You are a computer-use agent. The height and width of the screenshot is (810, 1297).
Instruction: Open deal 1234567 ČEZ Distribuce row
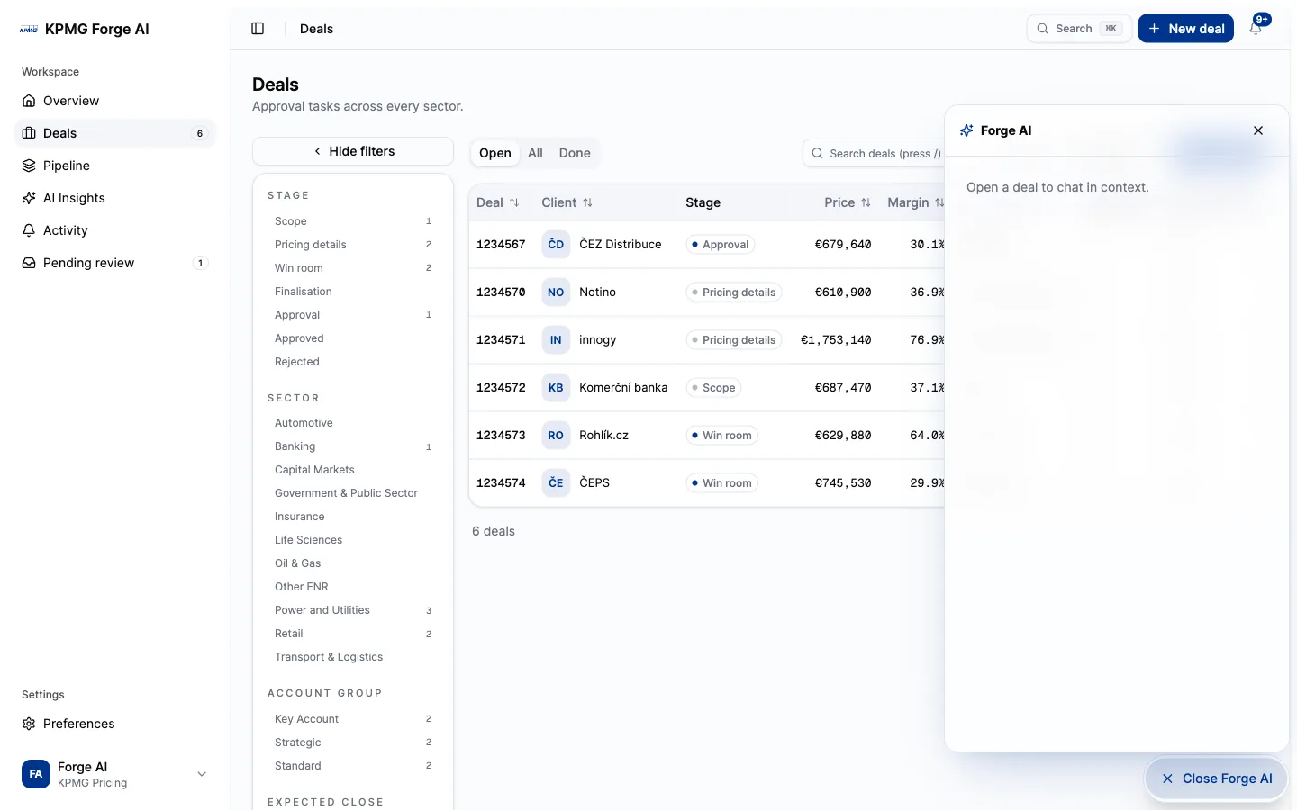(707, 245)
